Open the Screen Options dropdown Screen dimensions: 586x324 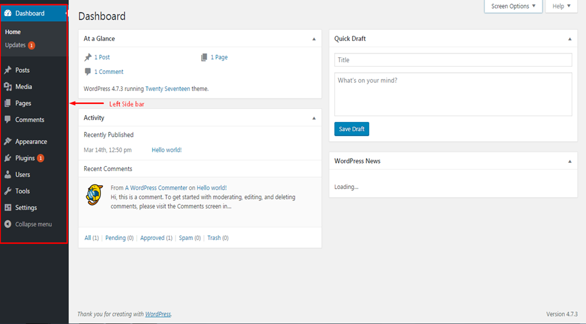pos(513,6)
